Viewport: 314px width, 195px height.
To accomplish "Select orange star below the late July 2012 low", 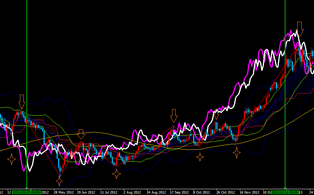I will pos(117,174).
